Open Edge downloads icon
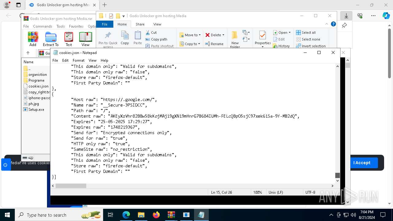The width and height of the screenshot is (393, 221). click(346, 16)
